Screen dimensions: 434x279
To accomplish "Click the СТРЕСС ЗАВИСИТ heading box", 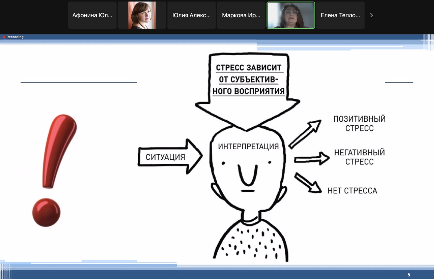I will [249, 79].
